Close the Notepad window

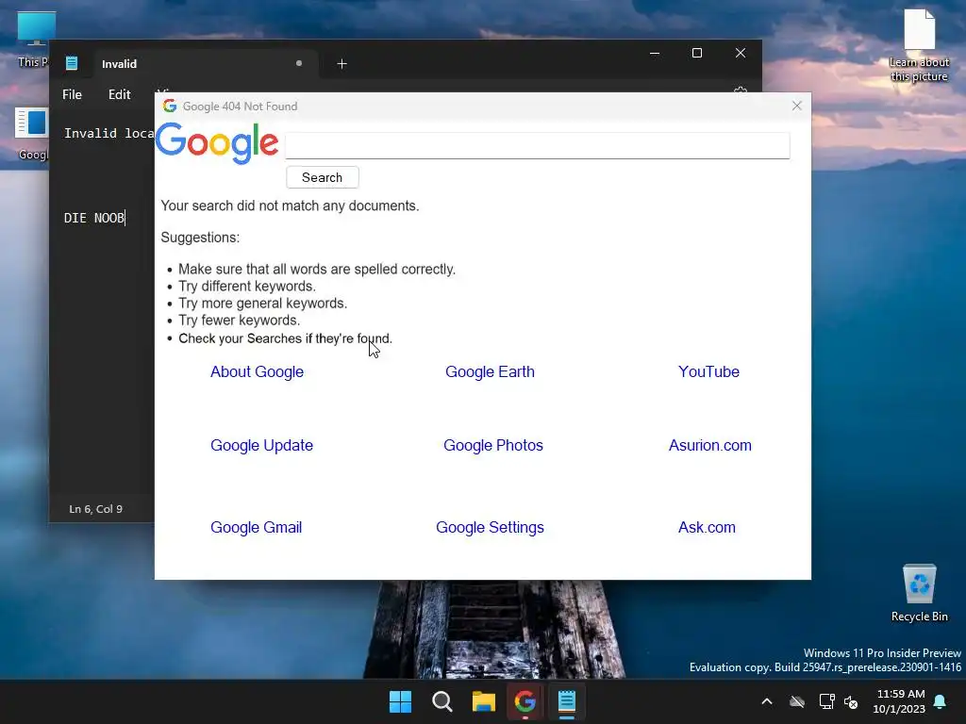(741, 54)
